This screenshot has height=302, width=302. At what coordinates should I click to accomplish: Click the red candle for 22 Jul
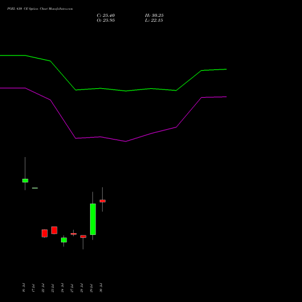click(45, 233)
